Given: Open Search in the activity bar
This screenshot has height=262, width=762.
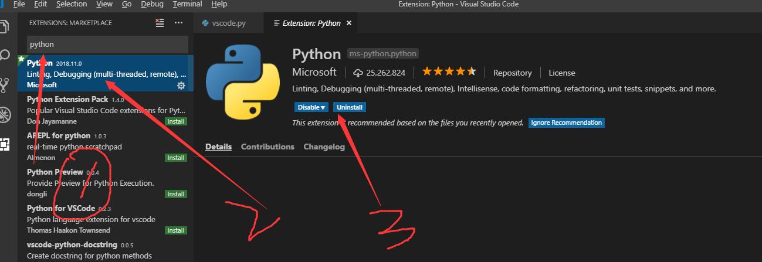Looking at the screenshot, I should tap(5, 56).
